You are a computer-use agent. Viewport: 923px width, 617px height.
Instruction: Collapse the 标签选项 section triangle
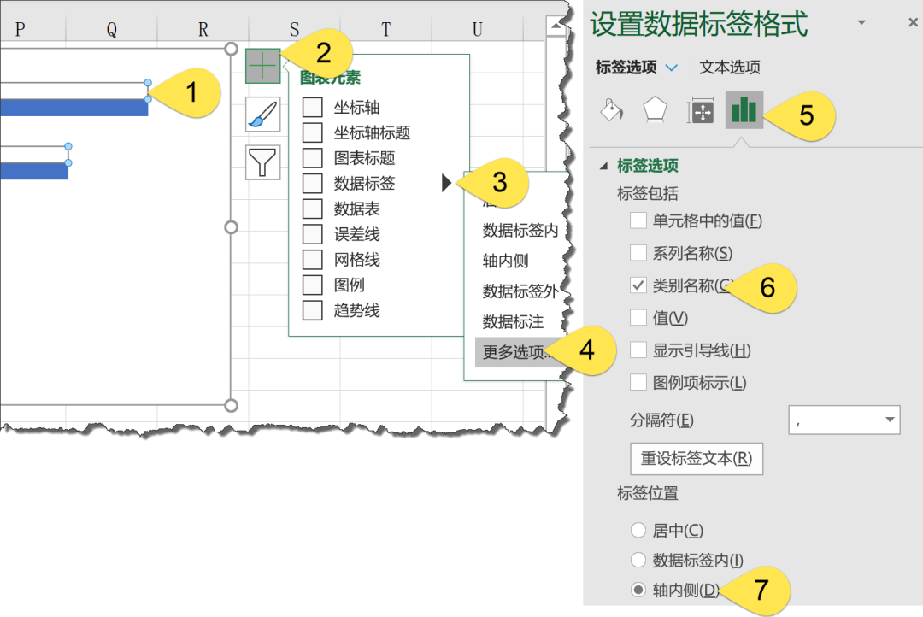tap(602, 167)
